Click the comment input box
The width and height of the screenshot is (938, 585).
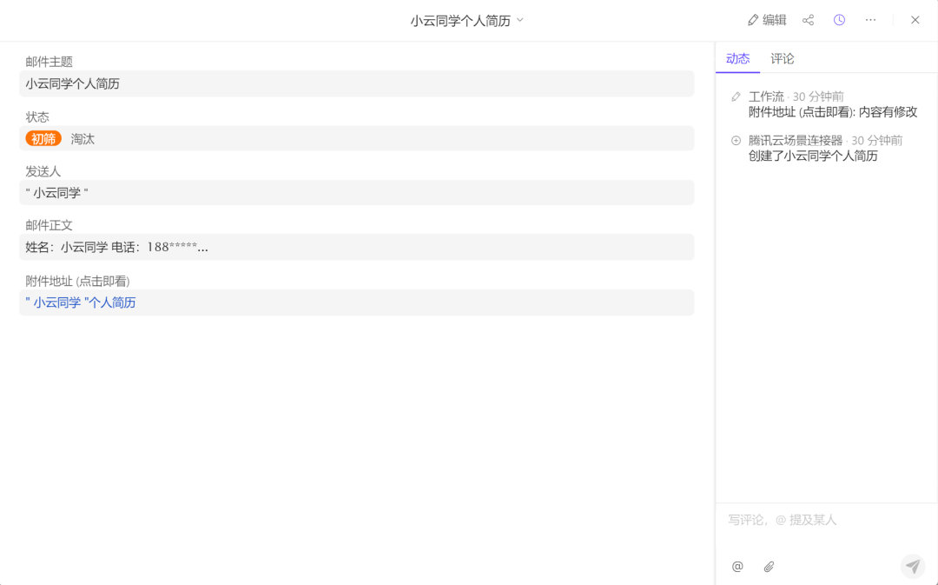[826, 520]
